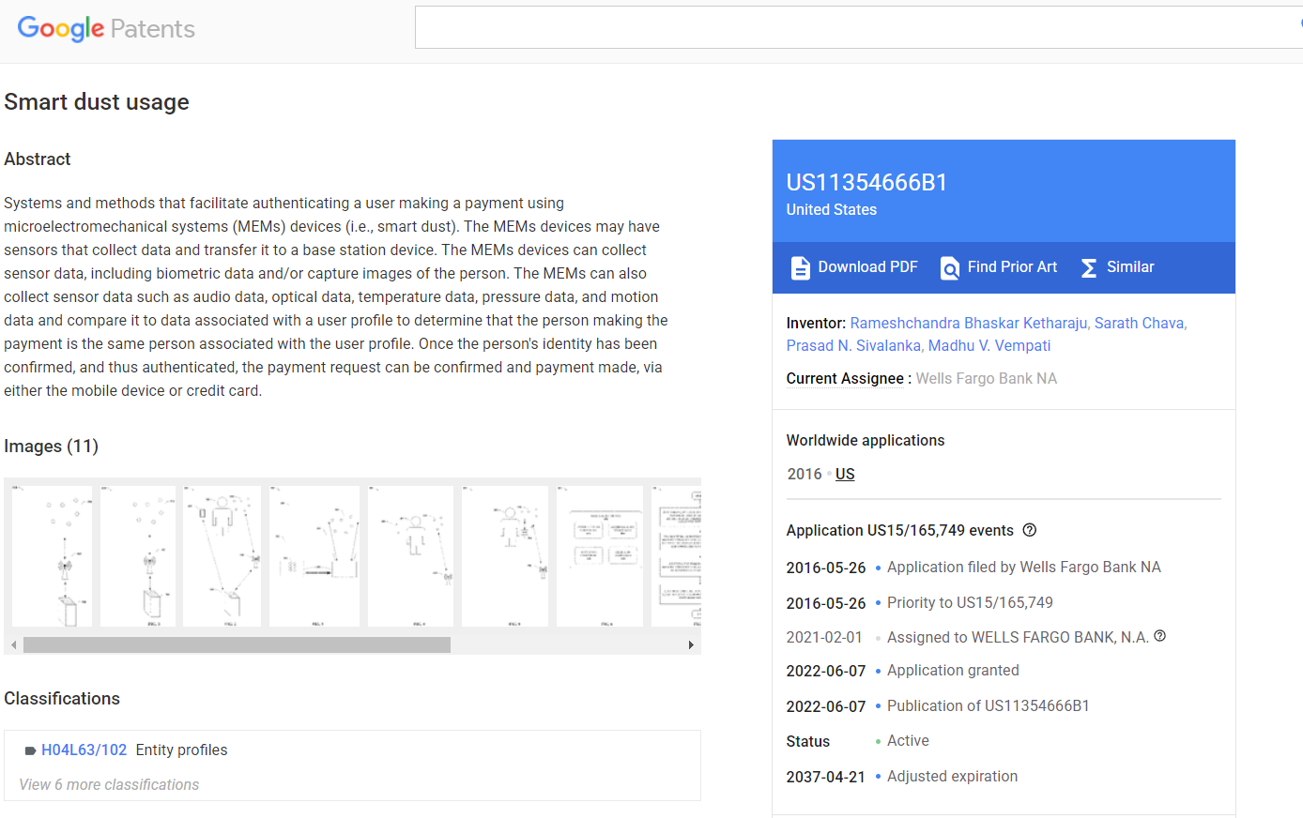1303x818 pixels.
Task: Click Priority to US15/165,749 event
Action: (x=970, y=602)
